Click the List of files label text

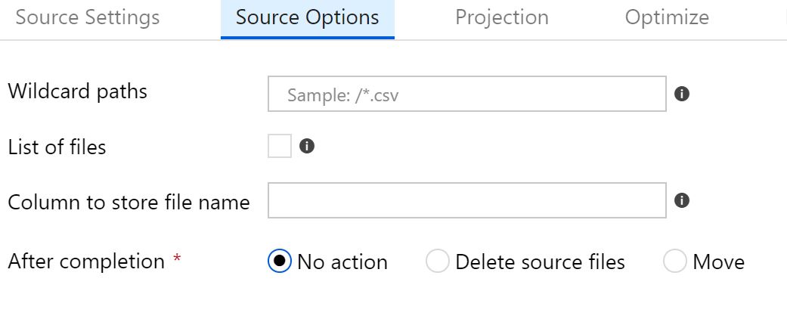(57, 147)
